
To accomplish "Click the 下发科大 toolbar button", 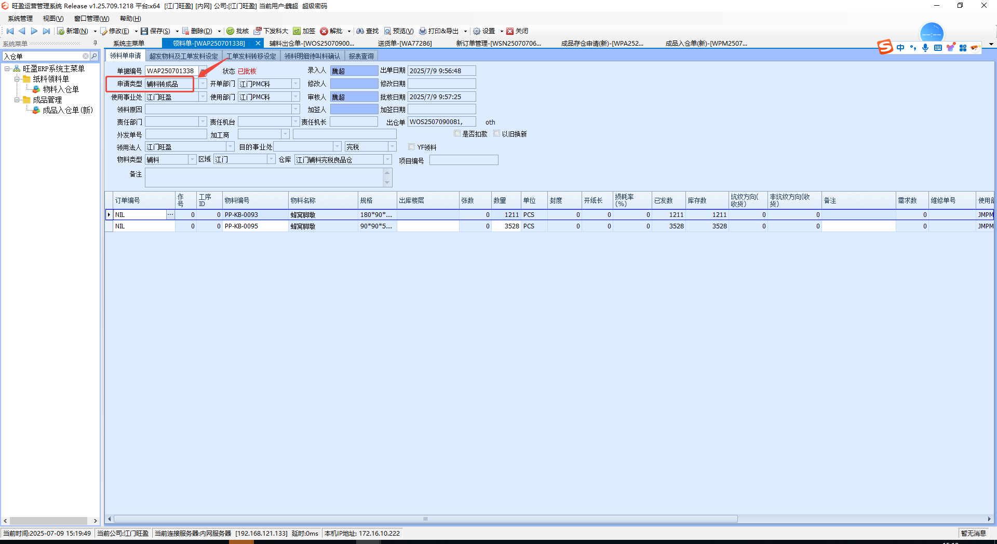I will (271, 31).
